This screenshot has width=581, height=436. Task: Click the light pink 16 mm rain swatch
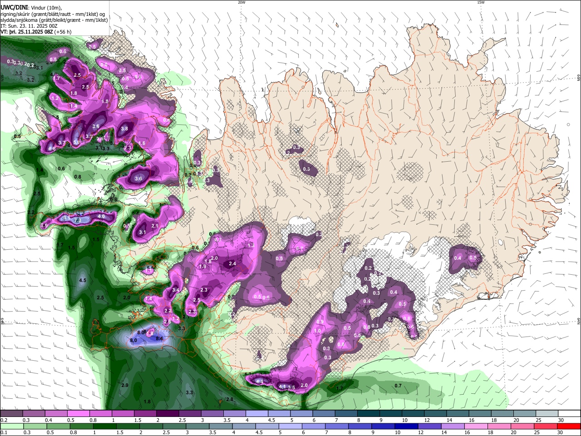click(x=476, y=426)
